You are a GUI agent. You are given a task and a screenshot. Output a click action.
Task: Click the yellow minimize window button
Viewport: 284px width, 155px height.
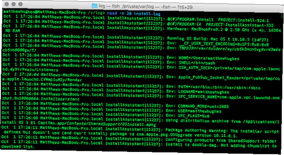14,4
